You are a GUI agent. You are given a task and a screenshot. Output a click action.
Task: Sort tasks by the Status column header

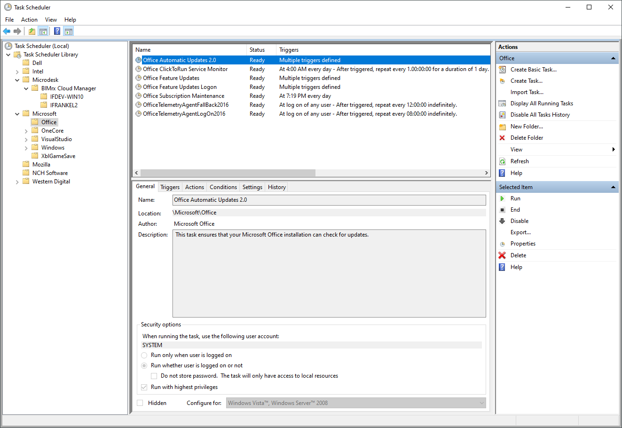261,50
